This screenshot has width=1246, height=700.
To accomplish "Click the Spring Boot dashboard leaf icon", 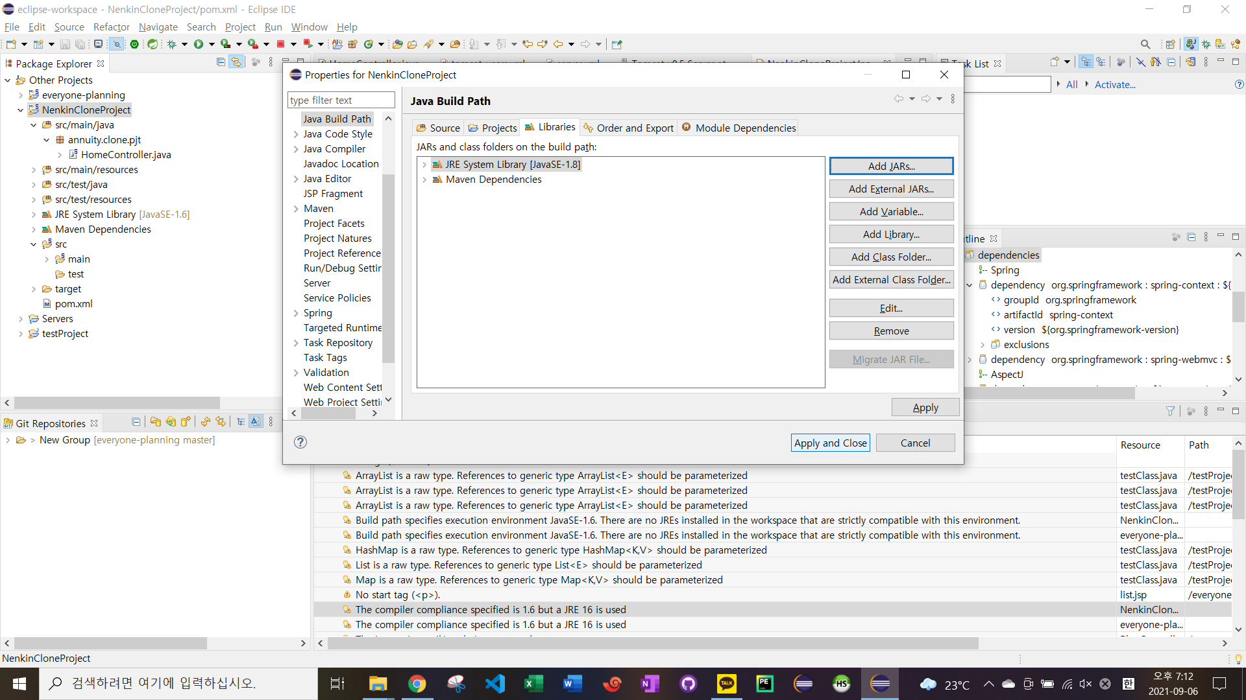I will pos(153,44).
